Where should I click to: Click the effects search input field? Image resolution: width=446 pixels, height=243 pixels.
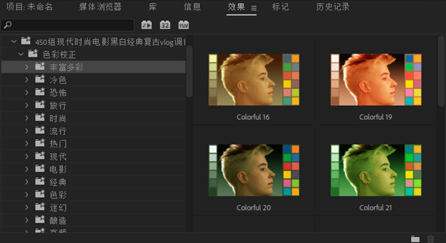click(68, 25)
